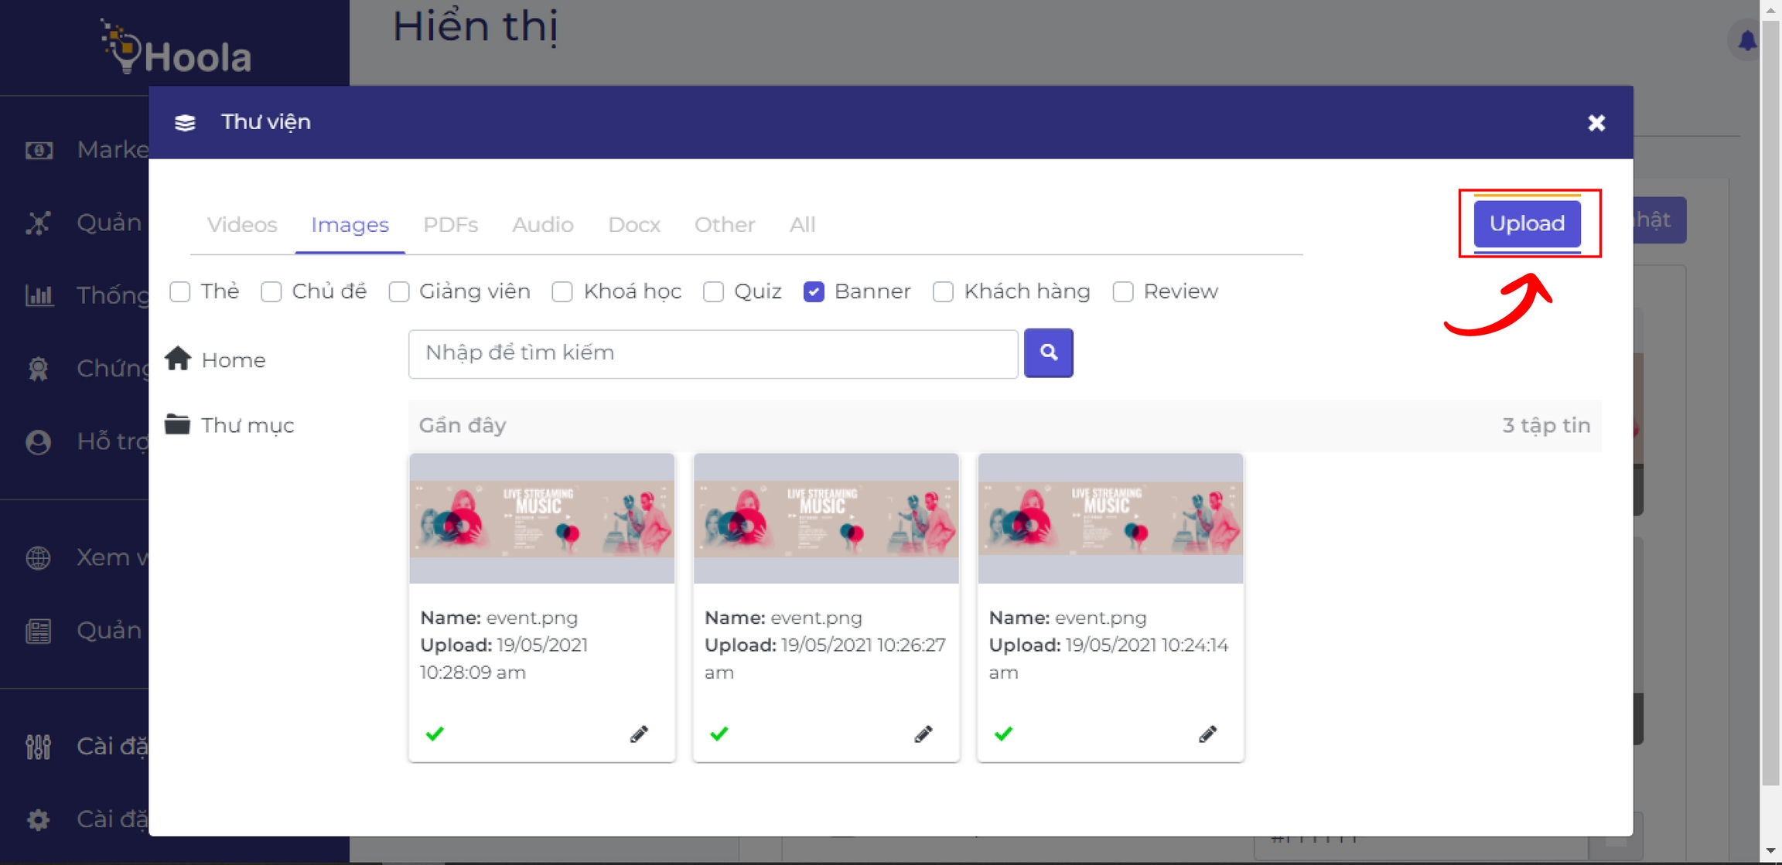Viewport: 1782px width, 865px height.
Task: Click the notification bell icon
Action: 1746,40
